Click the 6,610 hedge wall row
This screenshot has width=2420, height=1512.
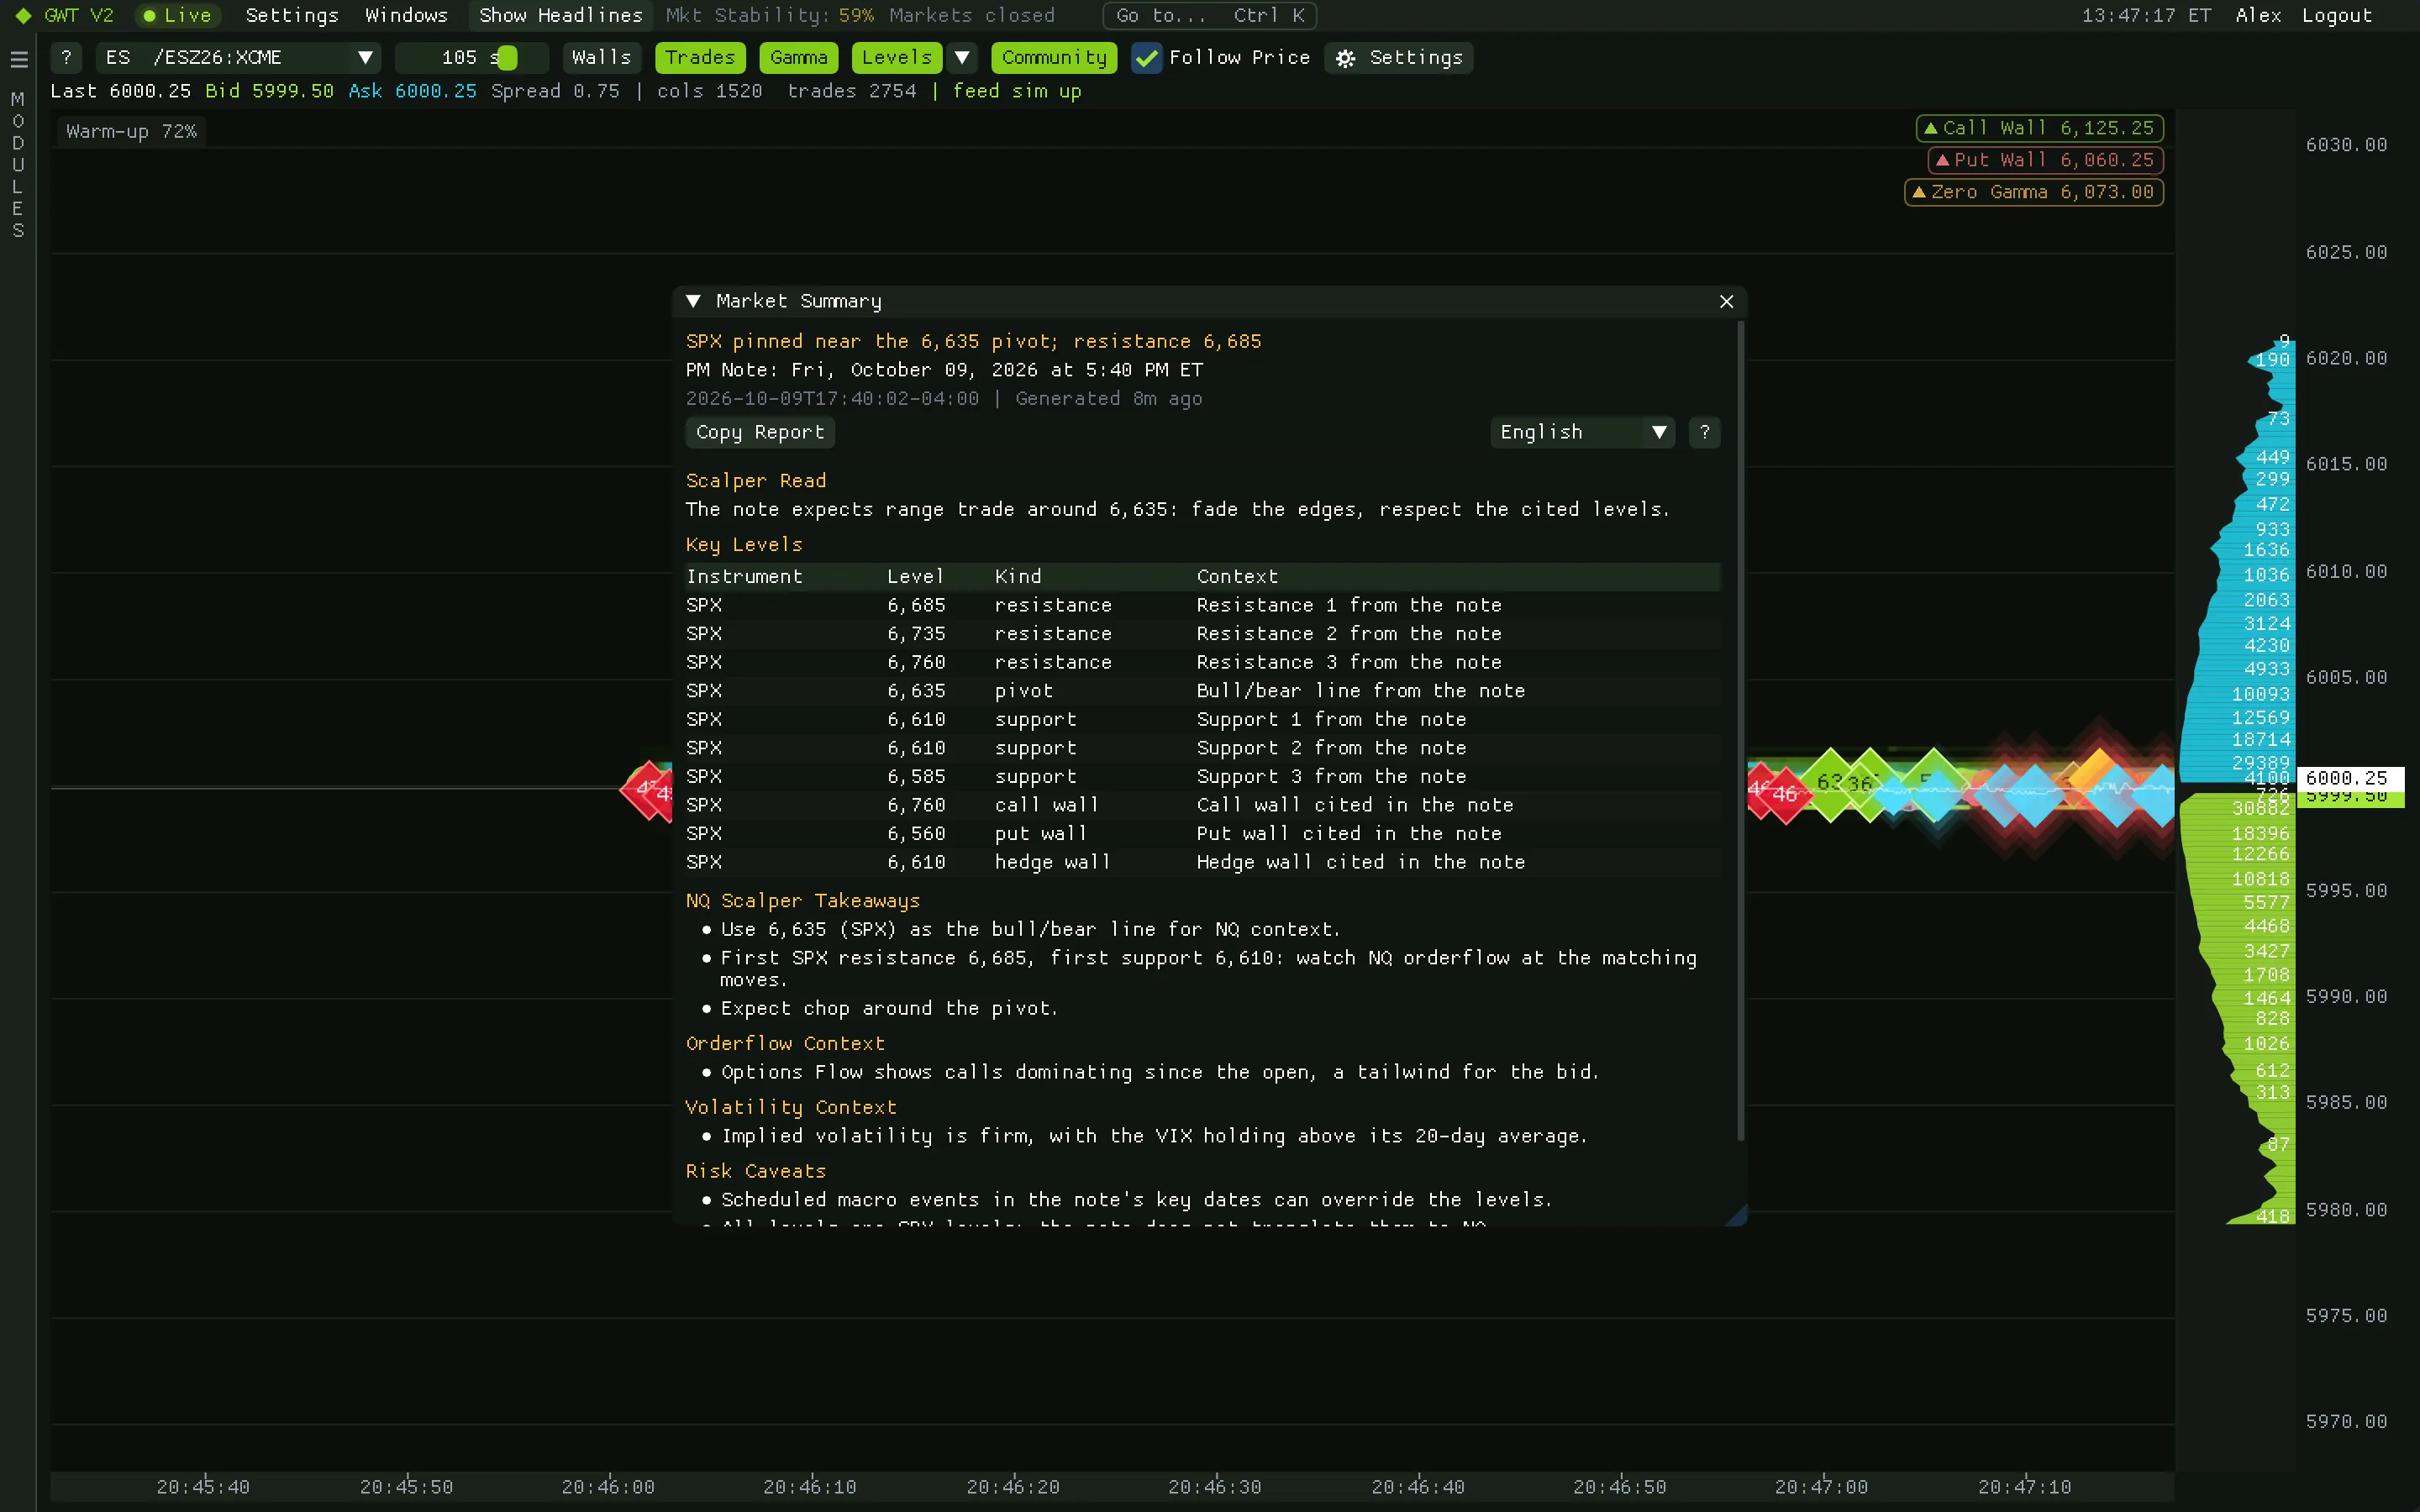1203,862
